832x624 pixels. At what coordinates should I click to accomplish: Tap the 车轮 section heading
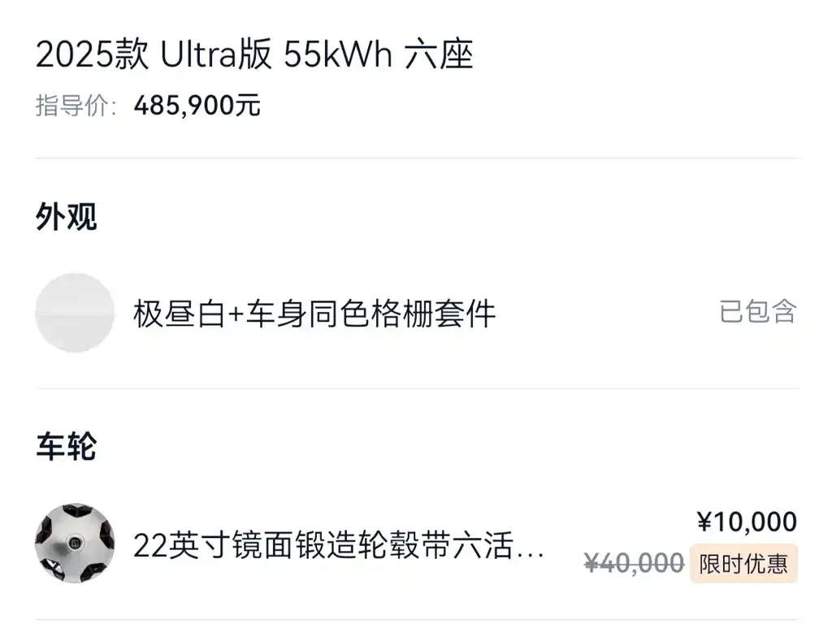coord(67,446)
